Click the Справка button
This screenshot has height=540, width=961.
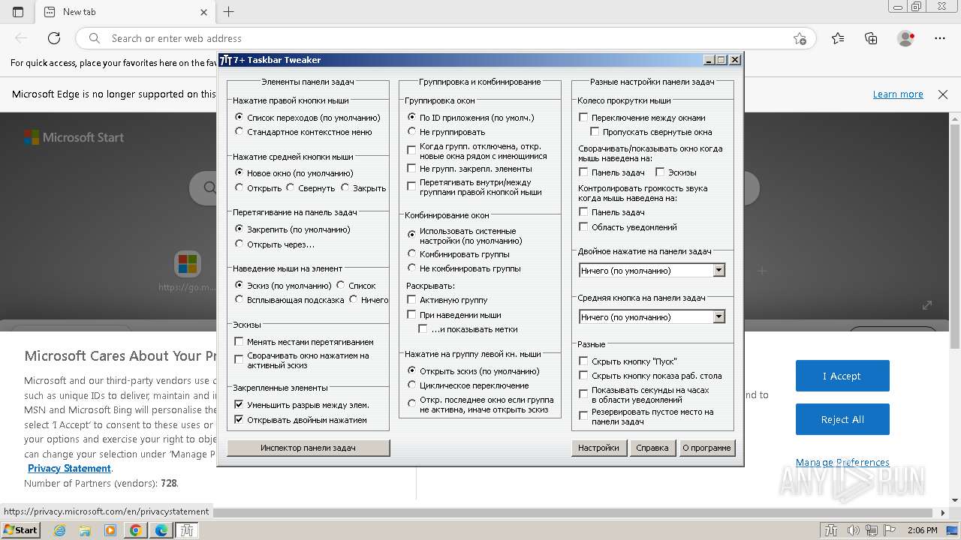click(x=652, y=448)
